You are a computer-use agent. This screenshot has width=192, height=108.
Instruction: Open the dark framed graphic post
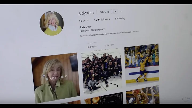coord(103,98)
